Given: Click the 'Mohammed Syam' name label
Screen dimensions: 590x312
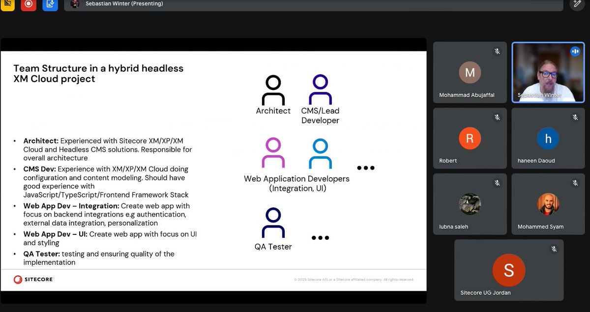Looking at the screenshot, I should point(540,227).
